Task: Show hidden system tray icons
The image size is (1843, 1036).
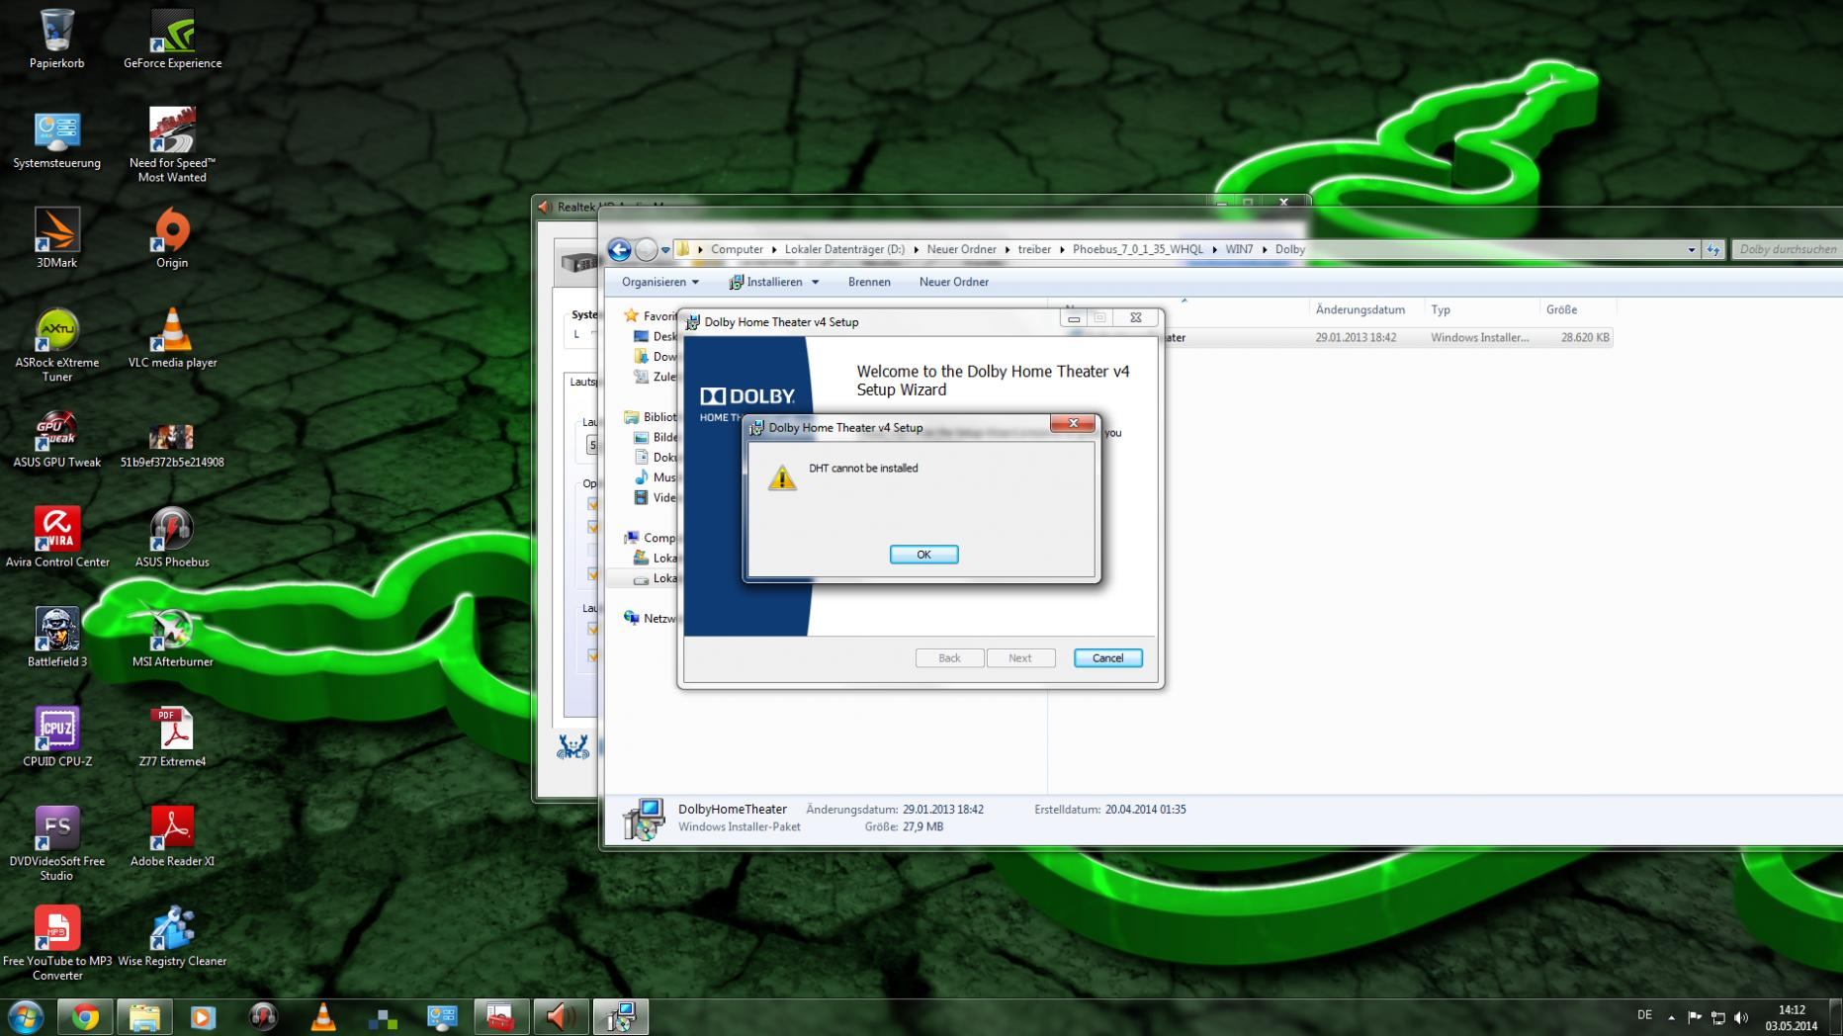Action: coord(1671,1017)
